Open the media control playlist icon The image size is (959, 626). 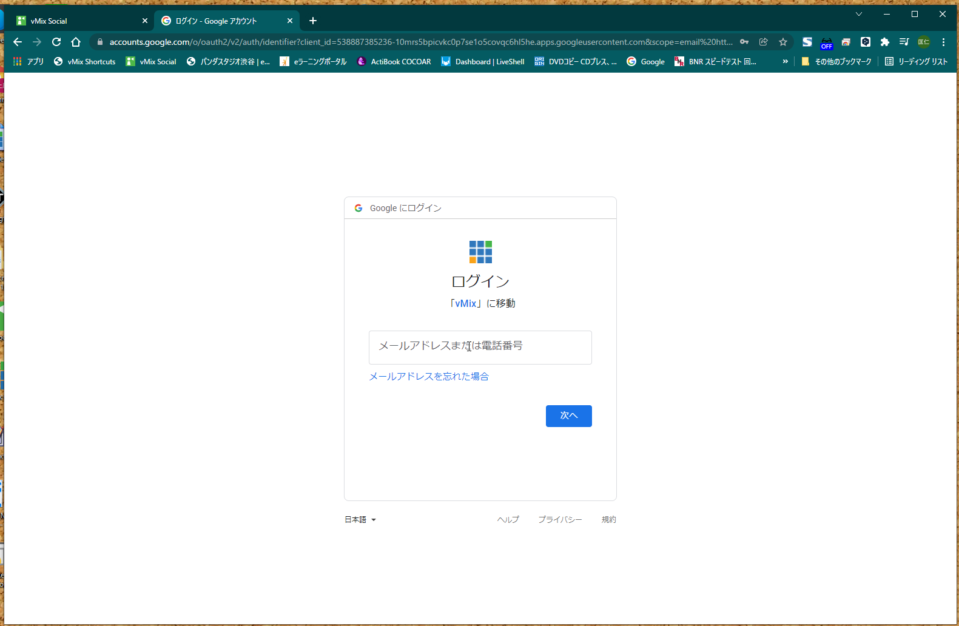[904, 42]
